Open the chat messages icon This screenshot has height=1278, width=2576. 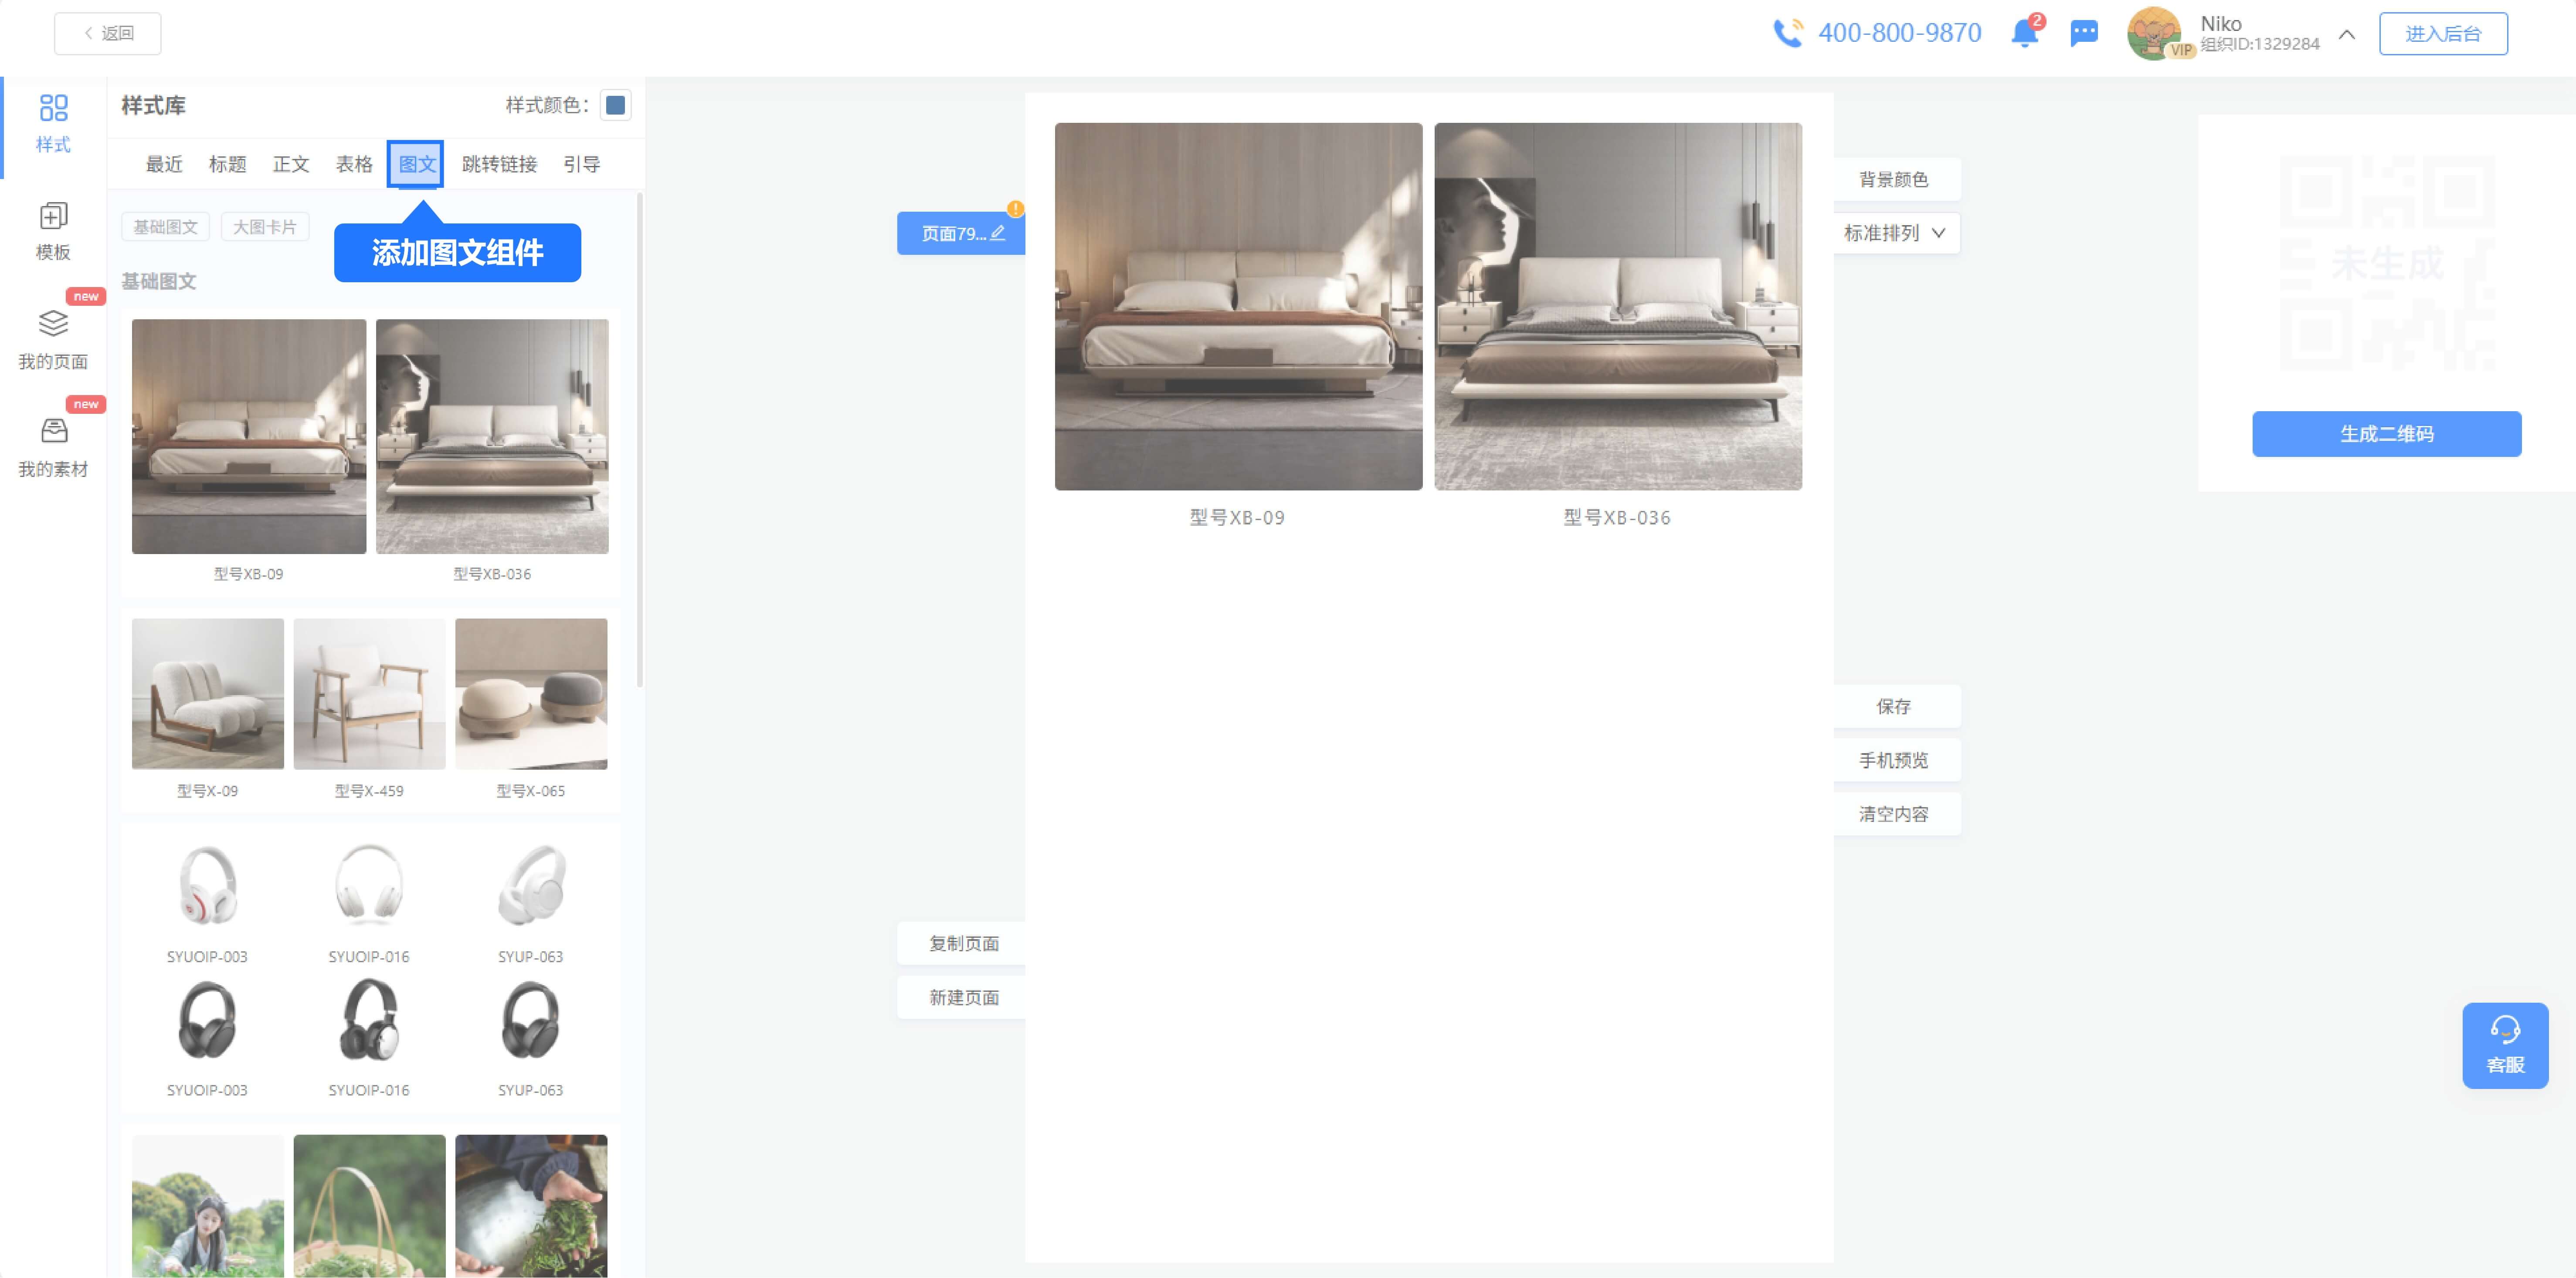pos(2084,34)
